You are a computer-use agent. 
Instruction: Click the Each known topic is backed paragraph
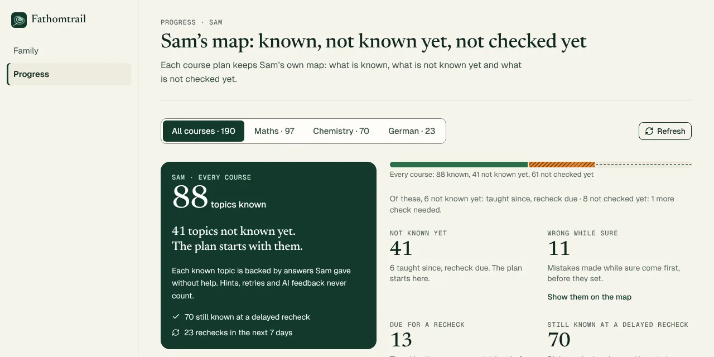click(261, 283)
